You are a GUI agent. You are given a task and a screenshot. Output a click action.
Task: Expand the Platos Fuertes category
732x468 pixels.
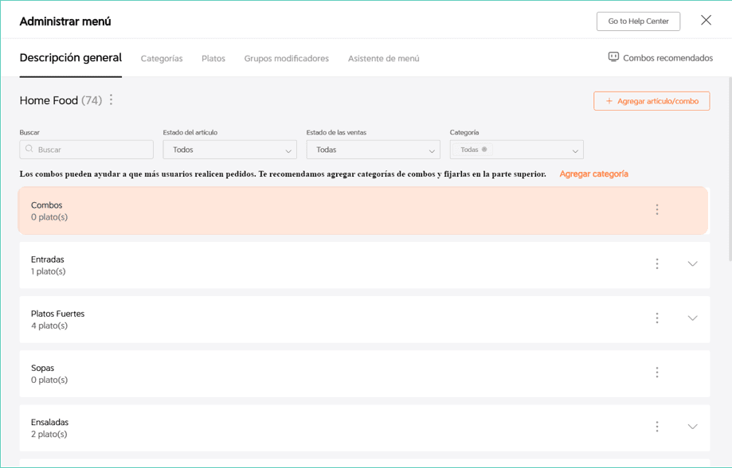pos(692,318)
